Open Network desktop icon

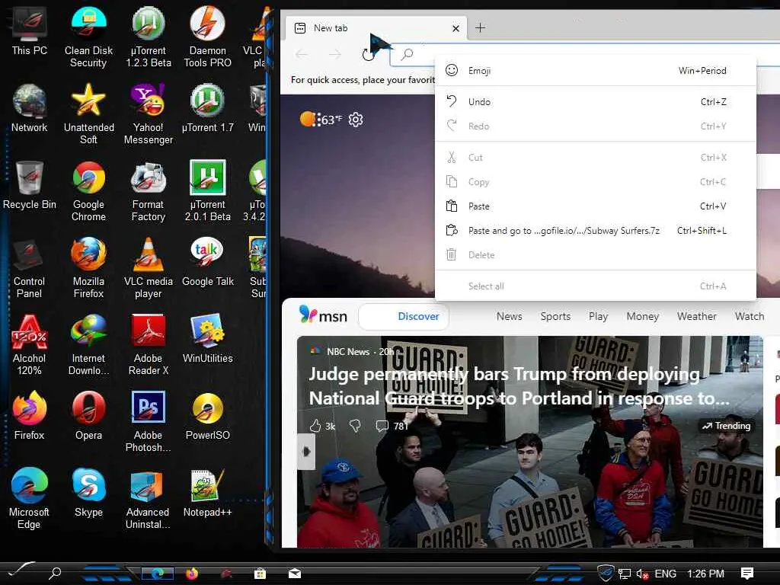tap(30, 108)
